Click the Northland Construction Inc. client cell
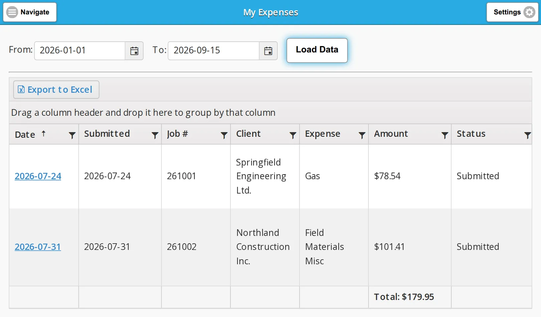541x317 pixels. [265, 247]
